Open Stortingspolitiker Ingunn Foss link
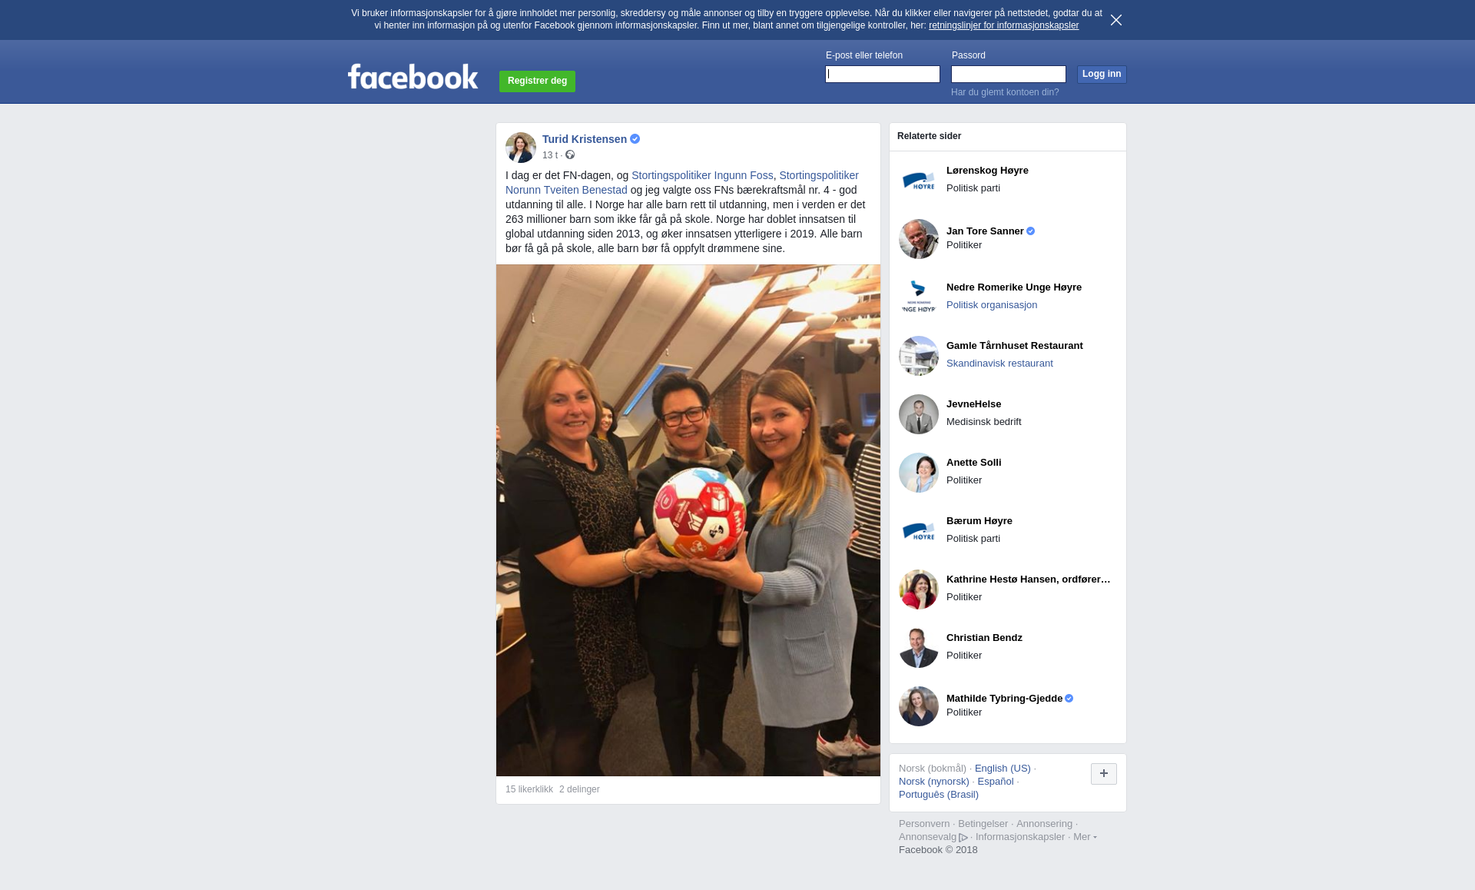 (702, 176)
